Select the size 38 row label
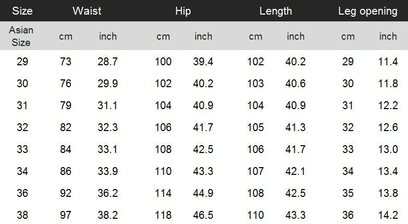This screenshot has width=408, height=224. coord(22,215)
